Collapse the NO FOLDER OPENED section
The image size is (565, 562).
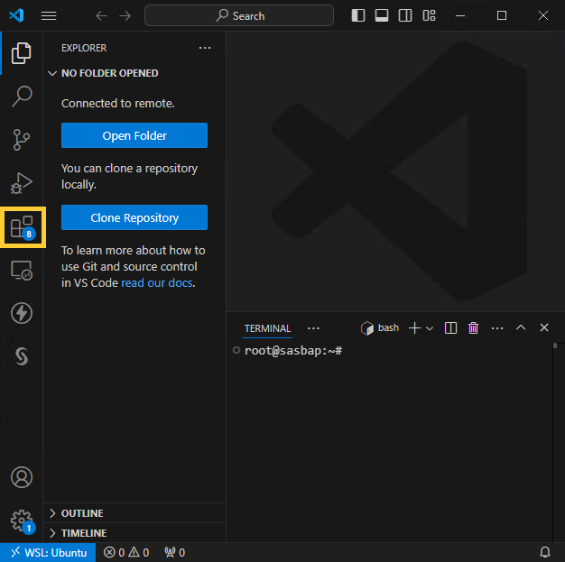click(x=134, y=73)
